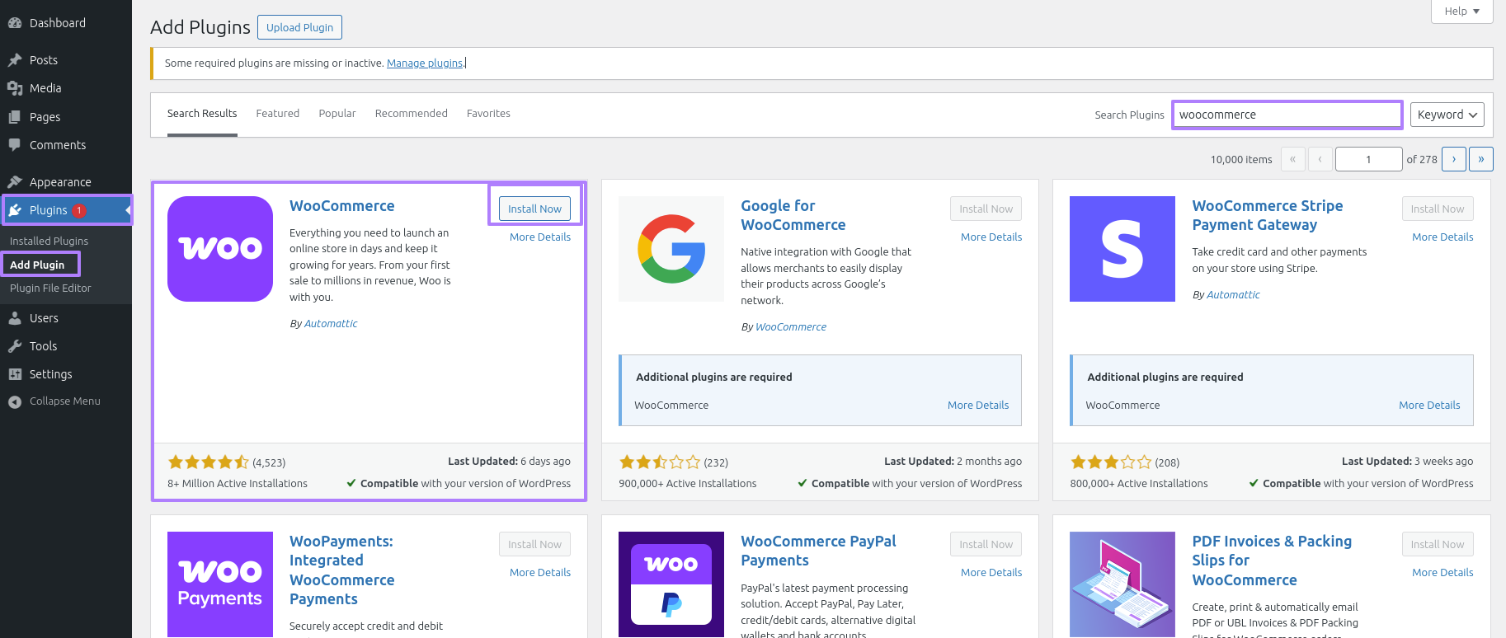
Task: Click the Users person icon
Action: [x=15, y=318]
